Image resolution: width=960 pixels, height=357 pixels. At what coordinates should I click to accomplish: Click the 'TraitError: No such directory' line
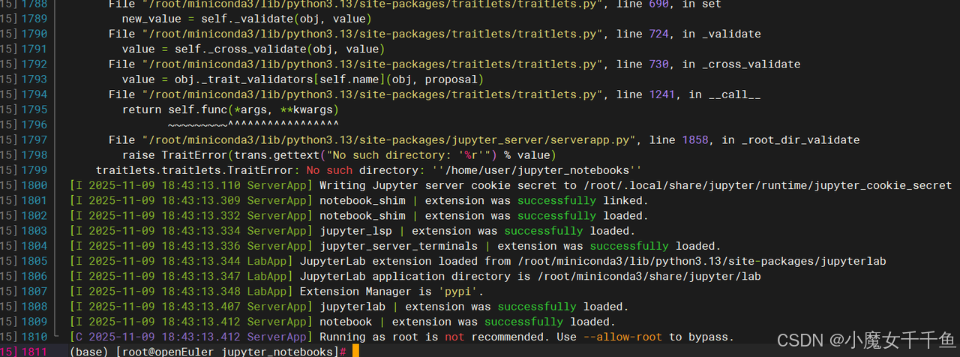coord(368,170)
